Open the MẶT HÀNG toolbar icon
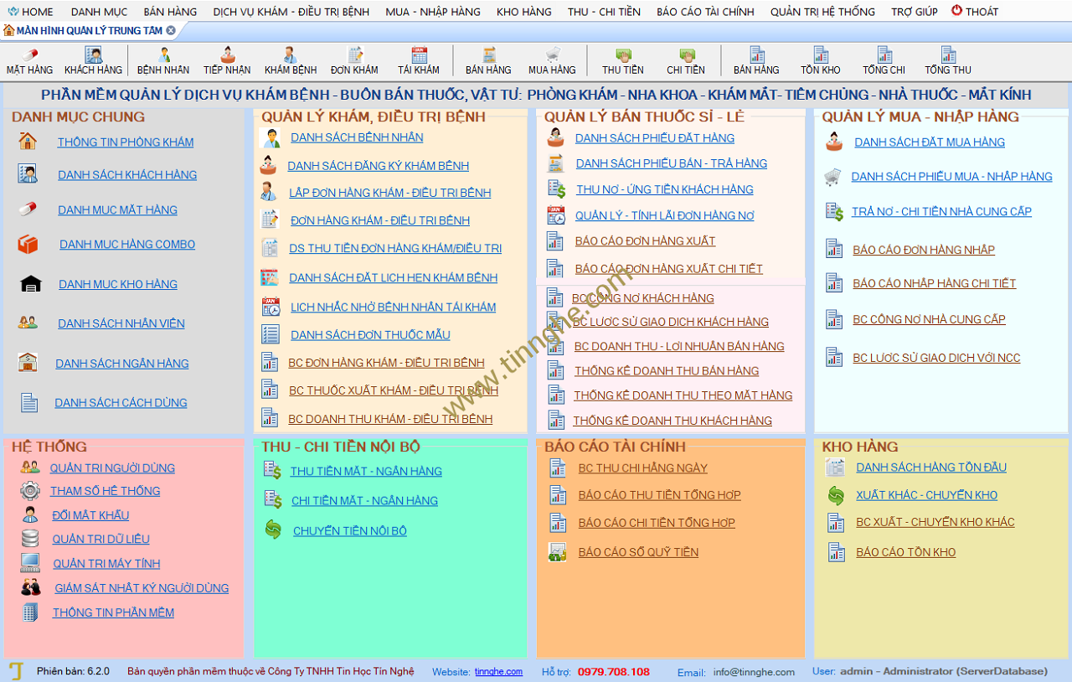Image resolution: width=1072 pixels, height=682 pixels. (x=29, y=61)
